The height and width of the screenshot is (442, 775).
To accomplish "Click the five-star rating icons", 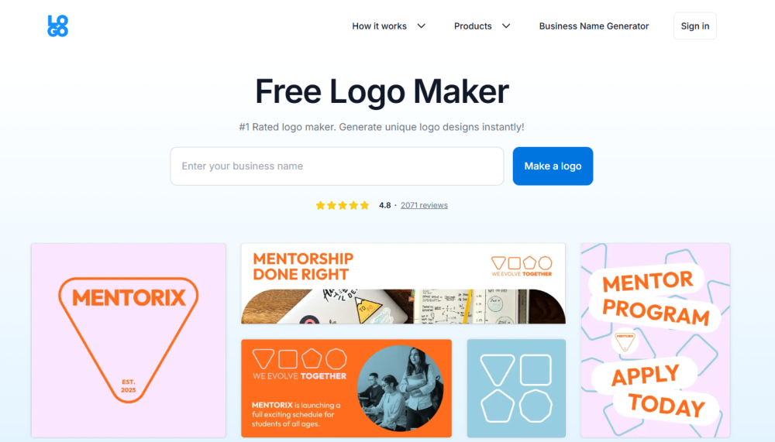I will [x=343, y=205].
